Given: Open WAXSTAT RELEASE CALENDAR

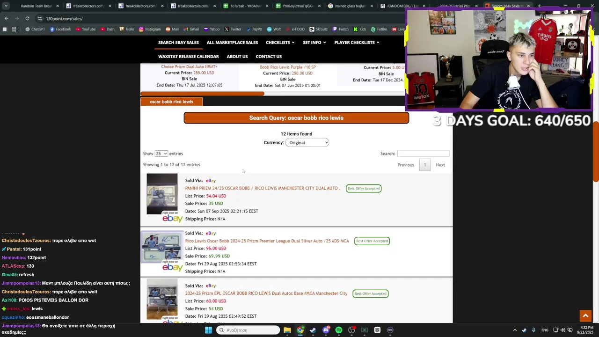Looking at the screenshot, I should point(189,56).
